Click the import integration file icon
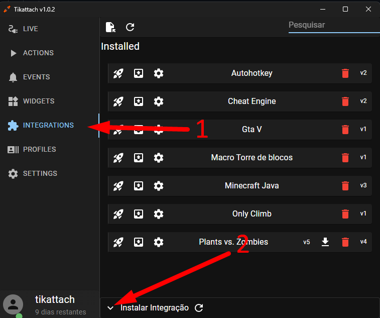This screenshot has height=318, width=380. 110,27
